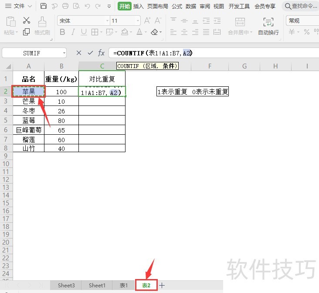The height and width of the screenshot is (293, 319).
Task: Switch to 表1 worksheet tab
Action: tap(123, 285)
